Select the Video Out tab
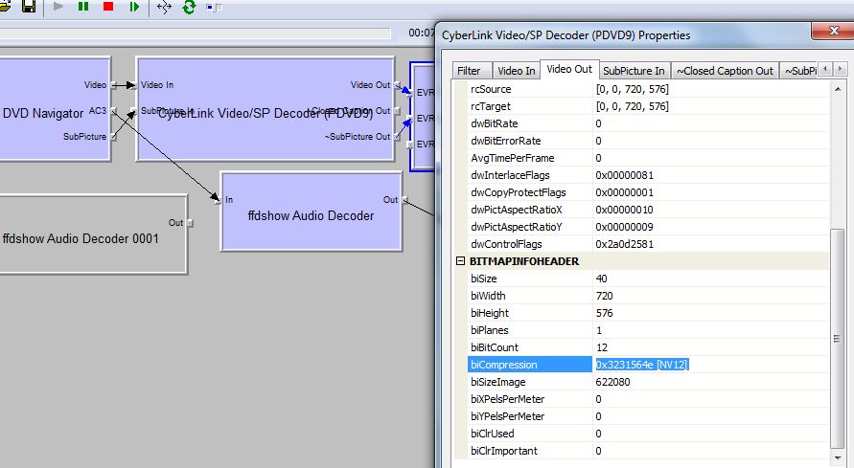Screen dimensions: 854x468 pyautogui.click(x=569, y=69)
